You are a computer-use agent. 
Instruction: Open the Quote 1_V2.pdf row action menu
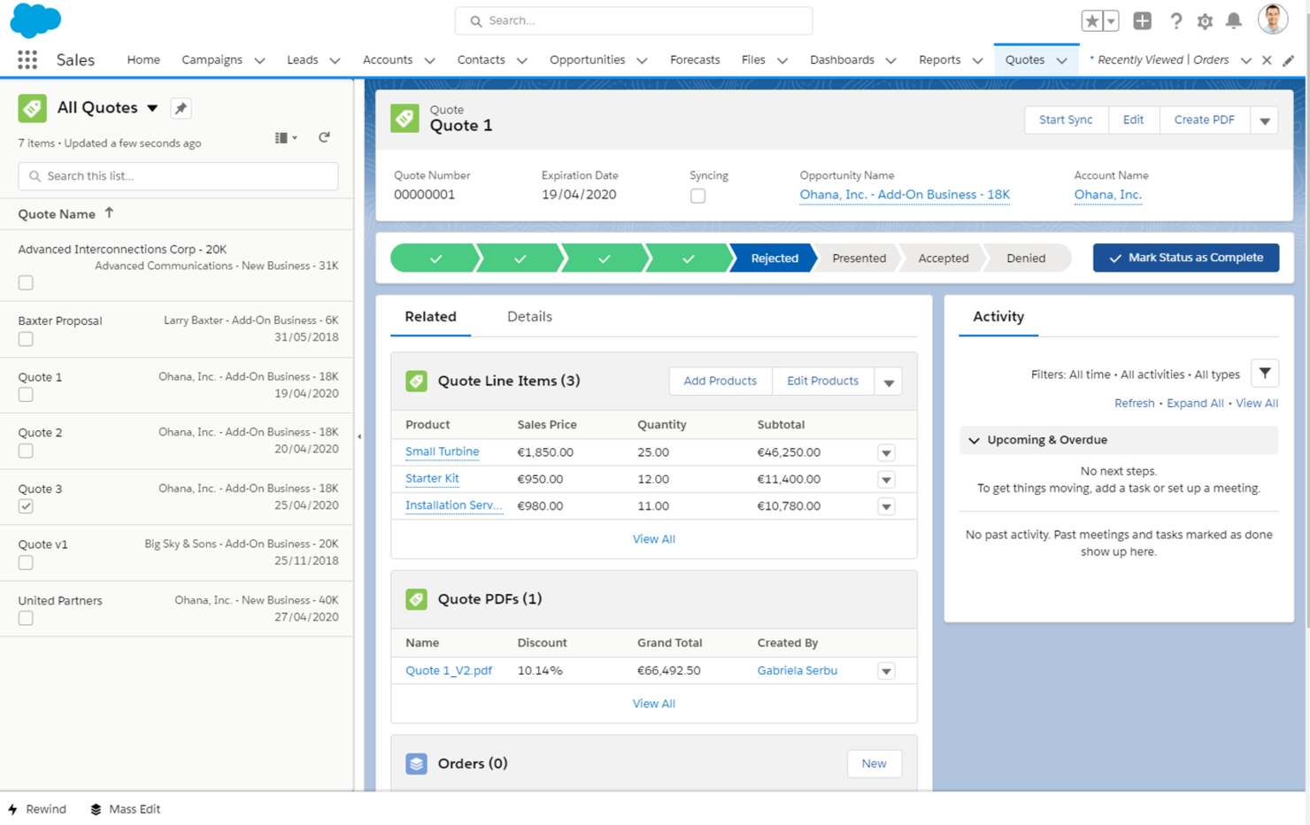coord(886,672)
